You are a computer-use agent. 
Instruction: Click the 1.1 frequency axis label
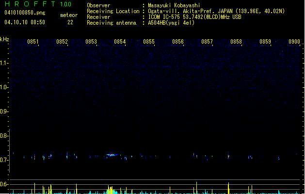[4, 63]
